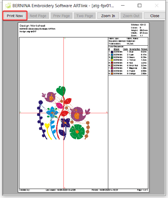Screen dimensions: 168x198
Task: Click the brick red thread swatch
Action: (112, 66)
